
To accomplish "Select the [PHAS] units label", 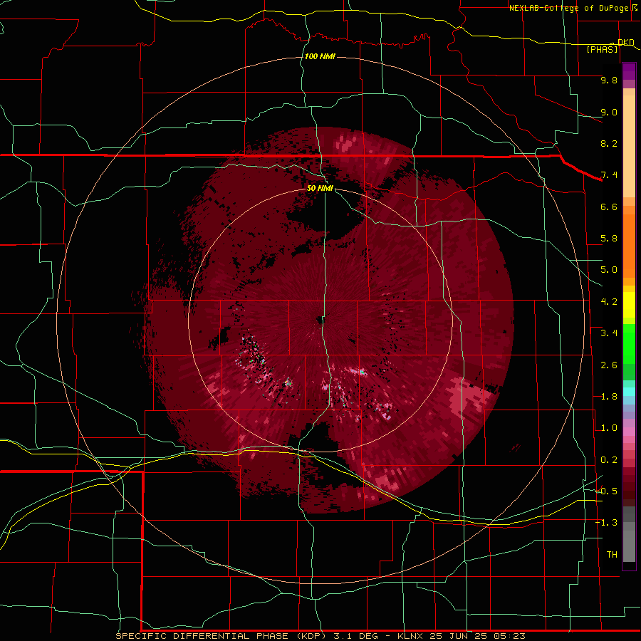I will (602, 49).
